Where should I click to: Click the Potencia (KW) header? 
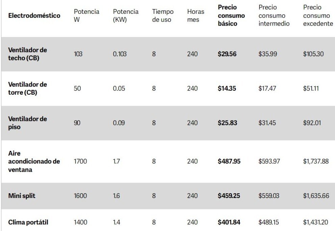[126, 15]
